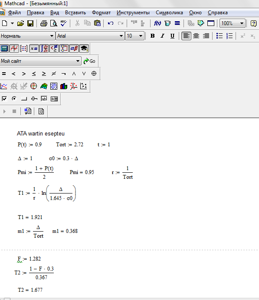Save the worksheet with the floppy icon
Viewport: 259px width, 300px height.
pyautogui.click(x=30, y=23)
